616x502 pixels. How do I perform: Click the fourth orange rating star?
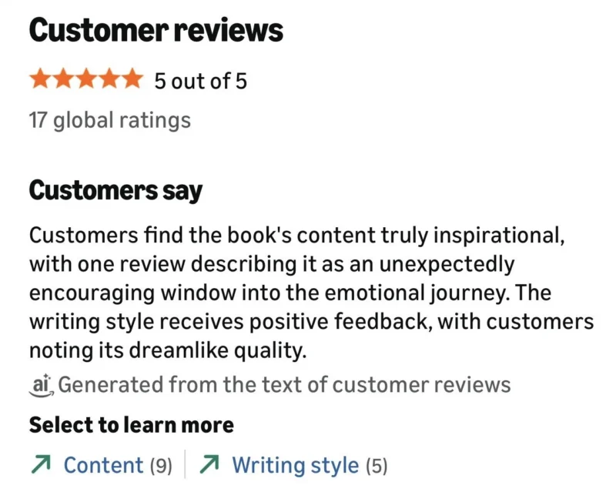click(x=109, y=79)
